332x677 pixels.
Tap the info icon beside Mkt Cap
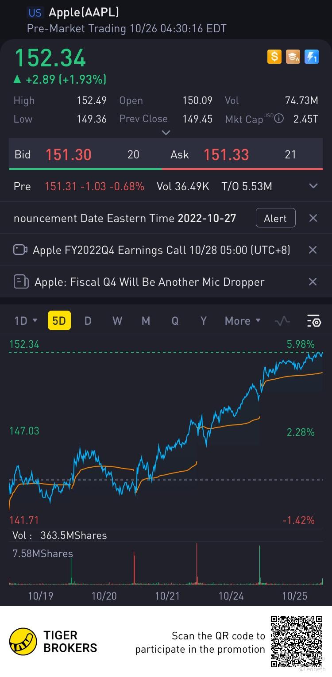pyautogui.click(x=279, y=119)
